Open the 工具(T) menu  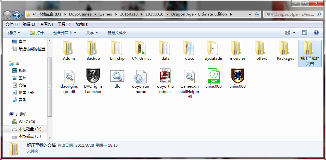(64, 24)
